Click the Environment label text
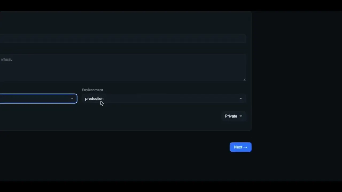Viewport: 342px width, 192px height. pyautogui.click(x=92, y=90)
